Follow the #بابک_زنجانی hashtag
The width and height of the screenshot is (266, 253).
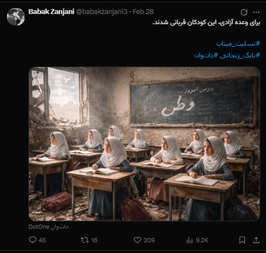coord(240,55)
